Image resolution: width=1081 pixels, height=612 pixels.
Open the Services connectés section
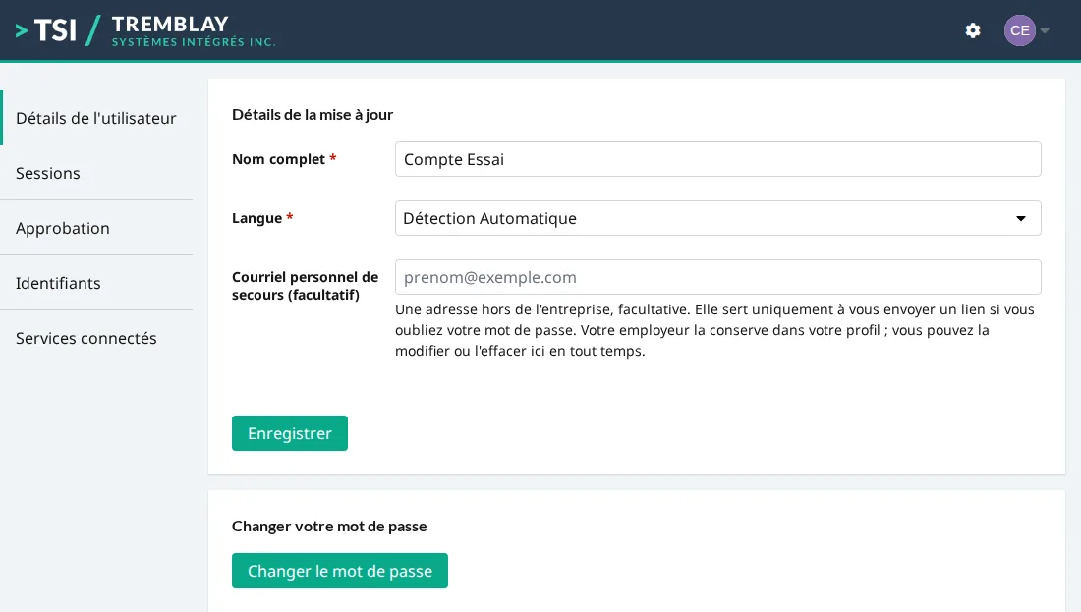[x=96, y=338]
